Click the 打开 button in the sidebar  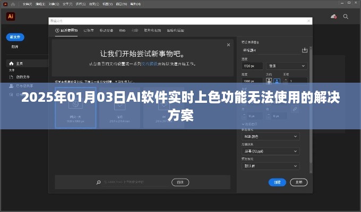pos(15,47)
